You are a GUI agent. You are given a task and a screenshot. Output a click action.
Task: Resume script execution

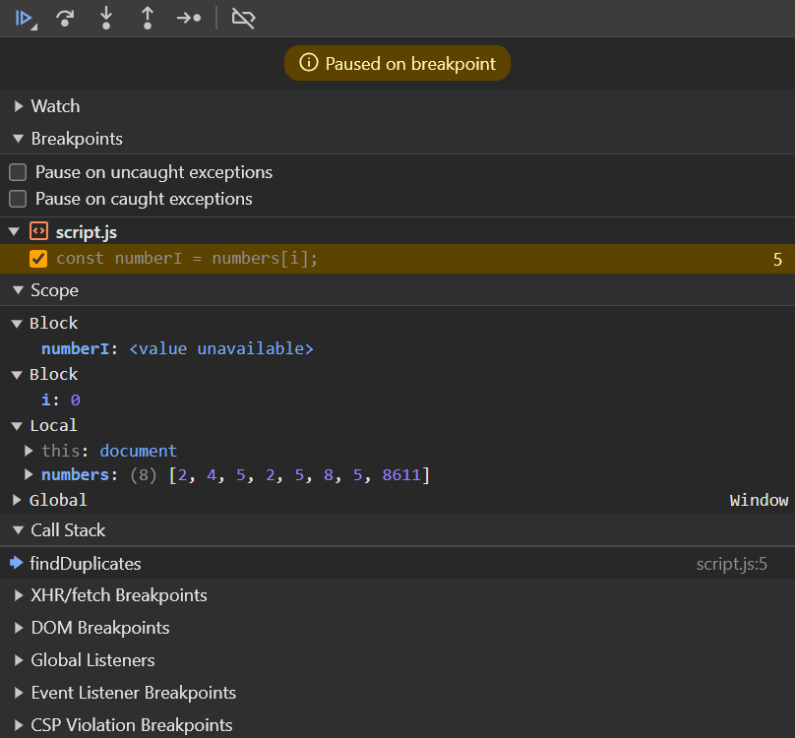click(26, 18)
